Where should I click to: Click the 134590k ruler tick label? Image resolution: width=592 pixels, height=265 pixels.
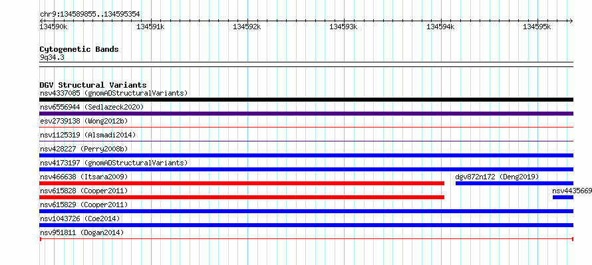coord(54,27)
